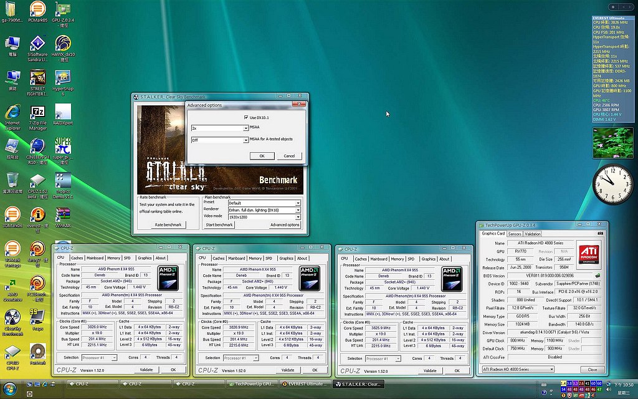Open the About tab in rightmost CPU-Z
638x399 pixels.
tap(444, 259)
